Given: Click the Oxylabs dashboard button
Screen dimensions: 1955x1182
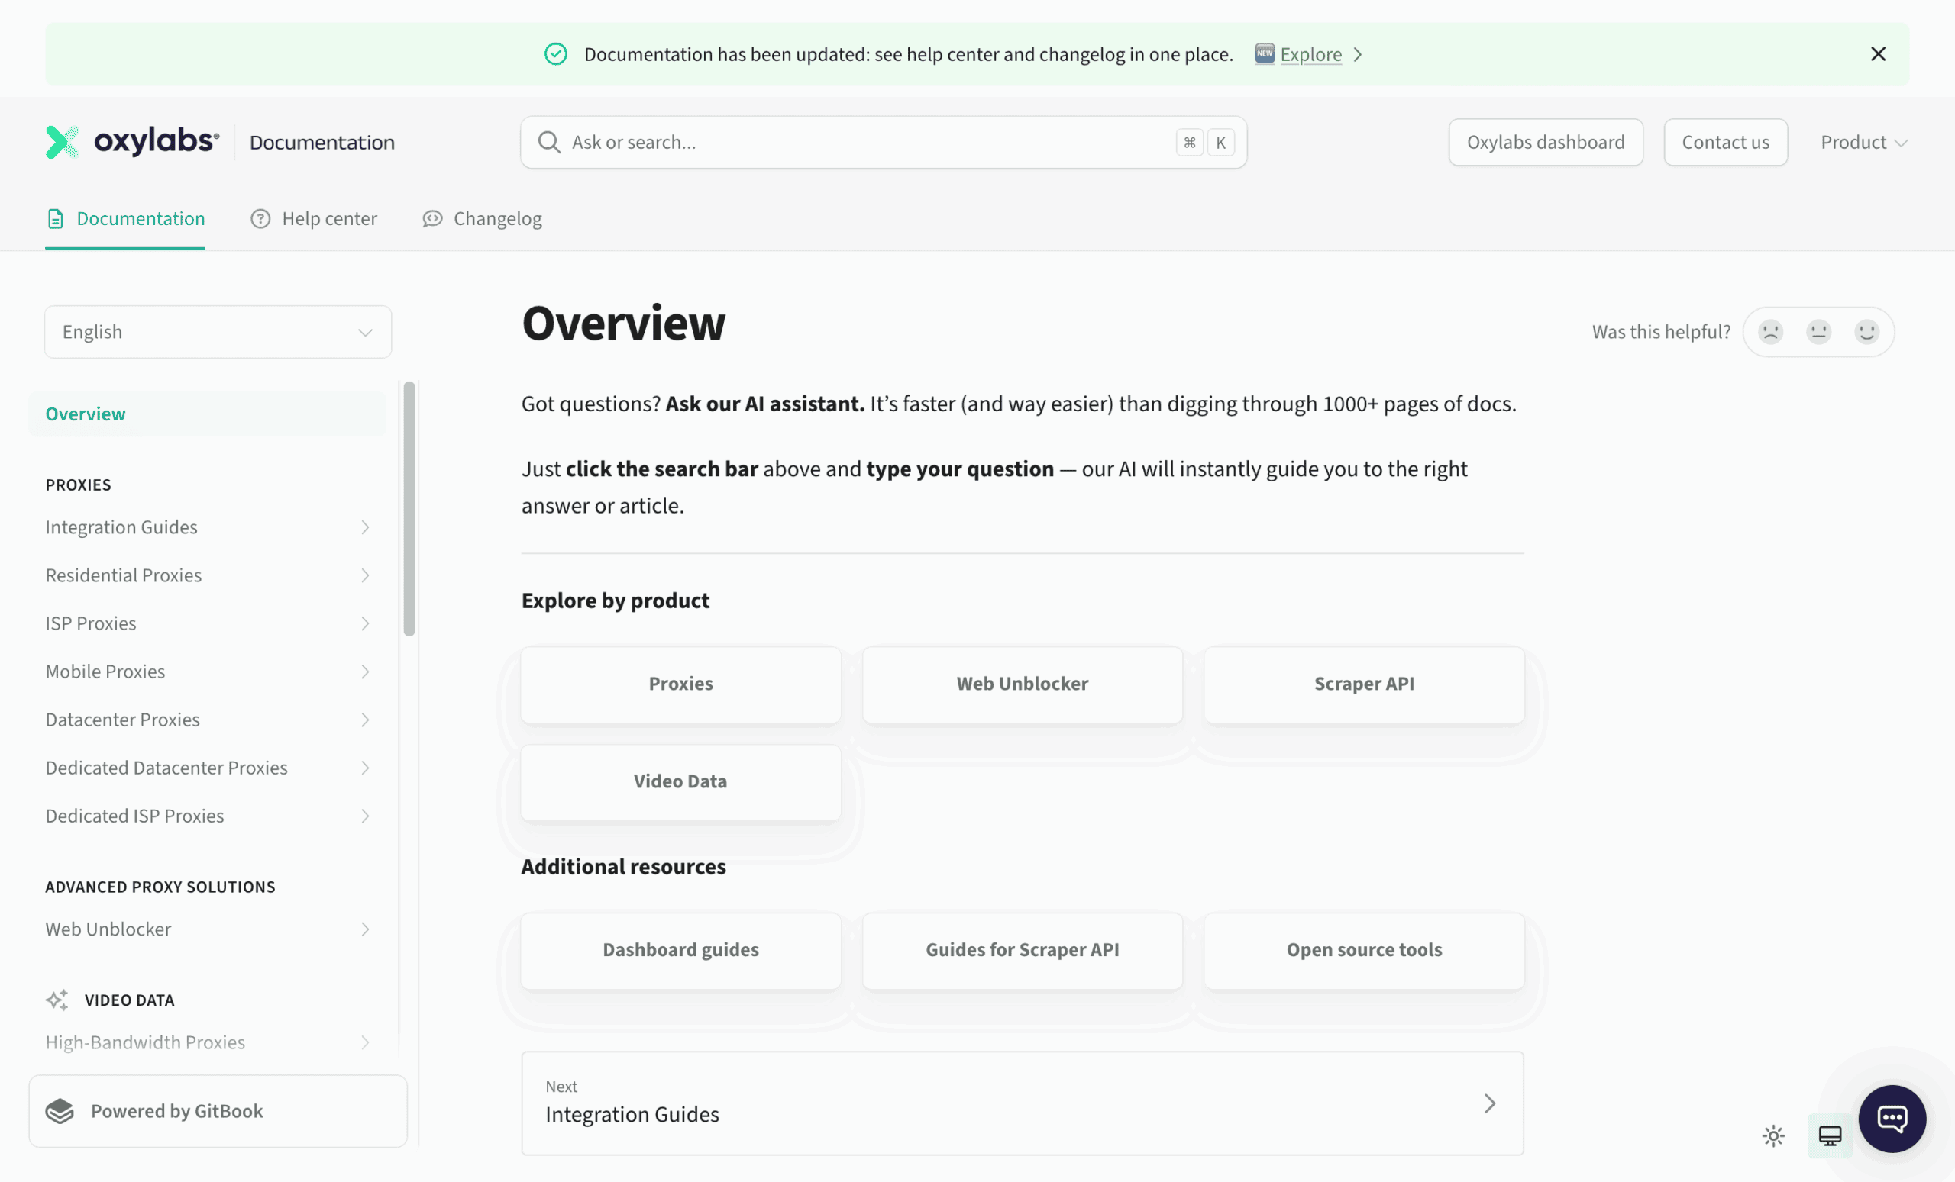Looking at the screenshot, I should pyautogui.click(x=1545, y=142).
